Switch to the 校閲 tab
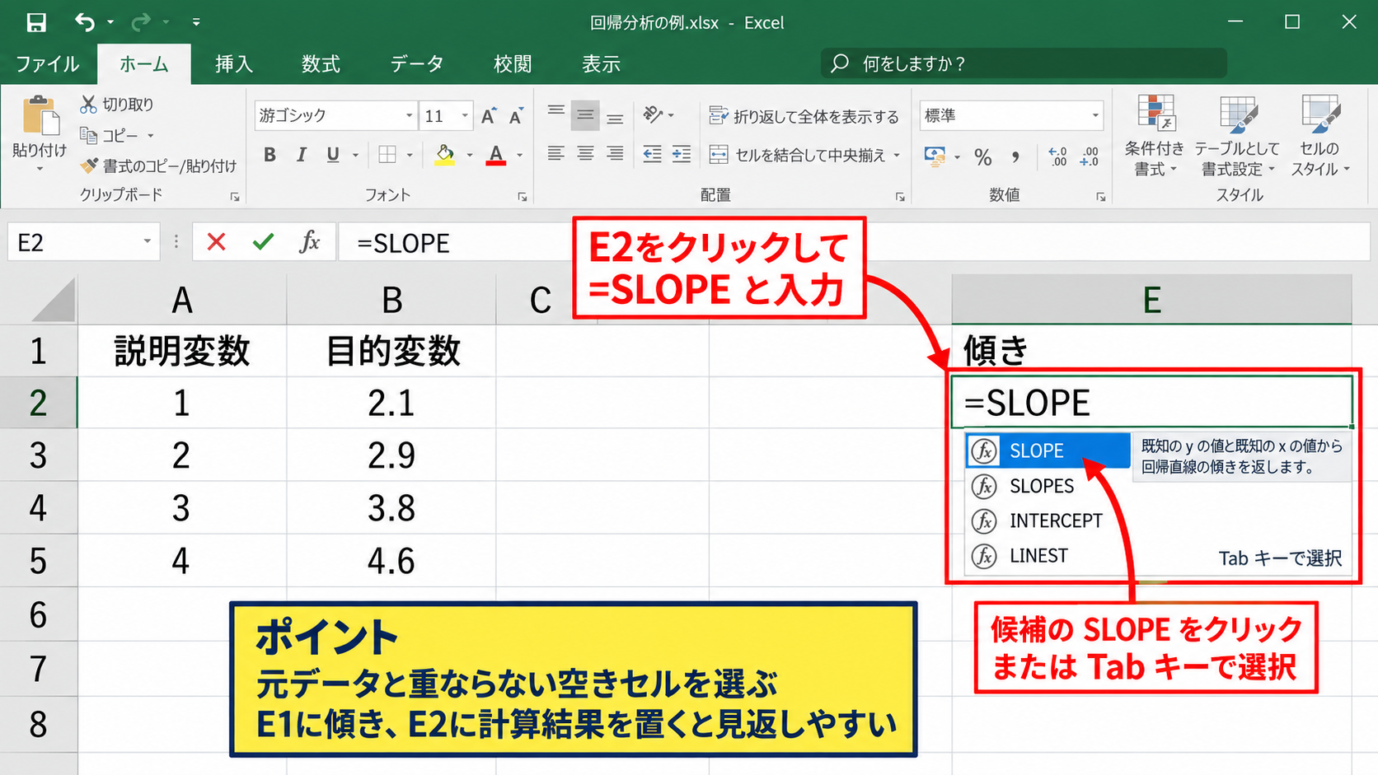This screenshot has width=1378, height=775. point(513,64)
